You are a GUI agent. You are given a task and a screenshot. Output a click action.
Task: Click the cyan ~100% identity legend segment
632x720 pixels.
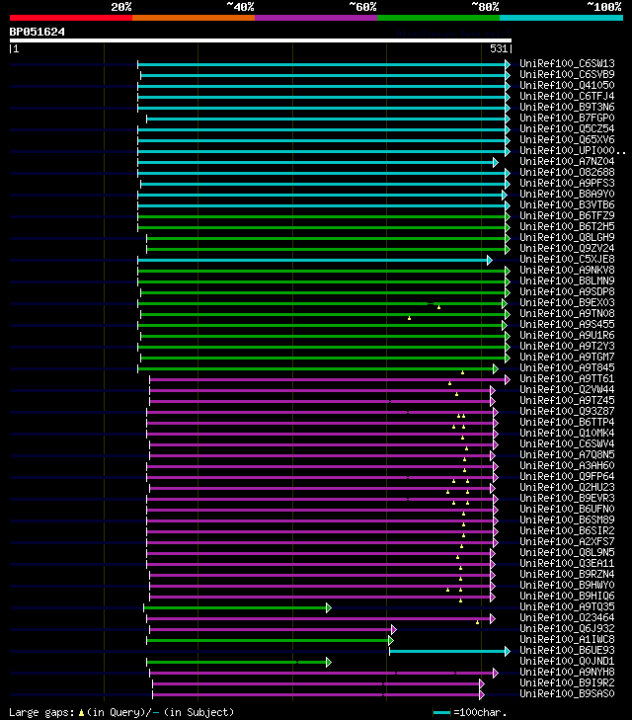(x=561, y=18)
